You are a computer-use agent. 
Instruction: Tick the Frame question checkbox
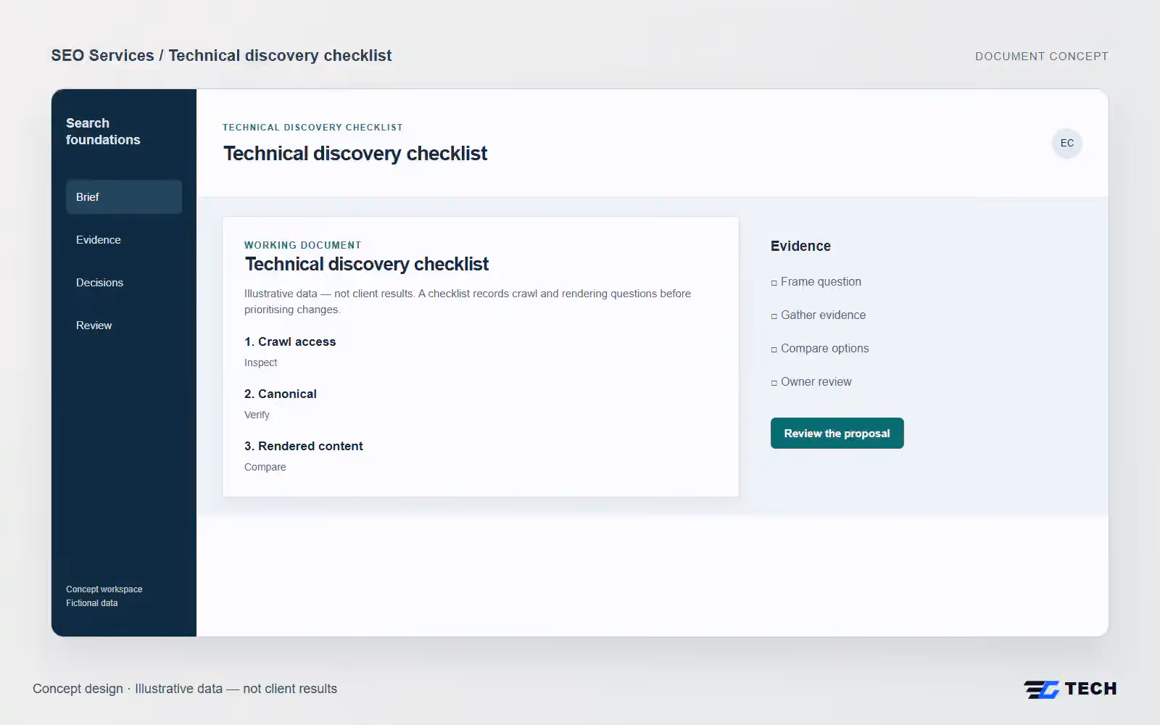coord(774,283)
